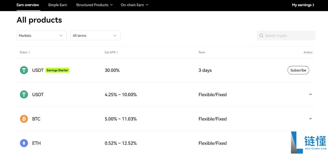Open the Markets dropdown
The image size is (328, 154).
pos(41,36)
